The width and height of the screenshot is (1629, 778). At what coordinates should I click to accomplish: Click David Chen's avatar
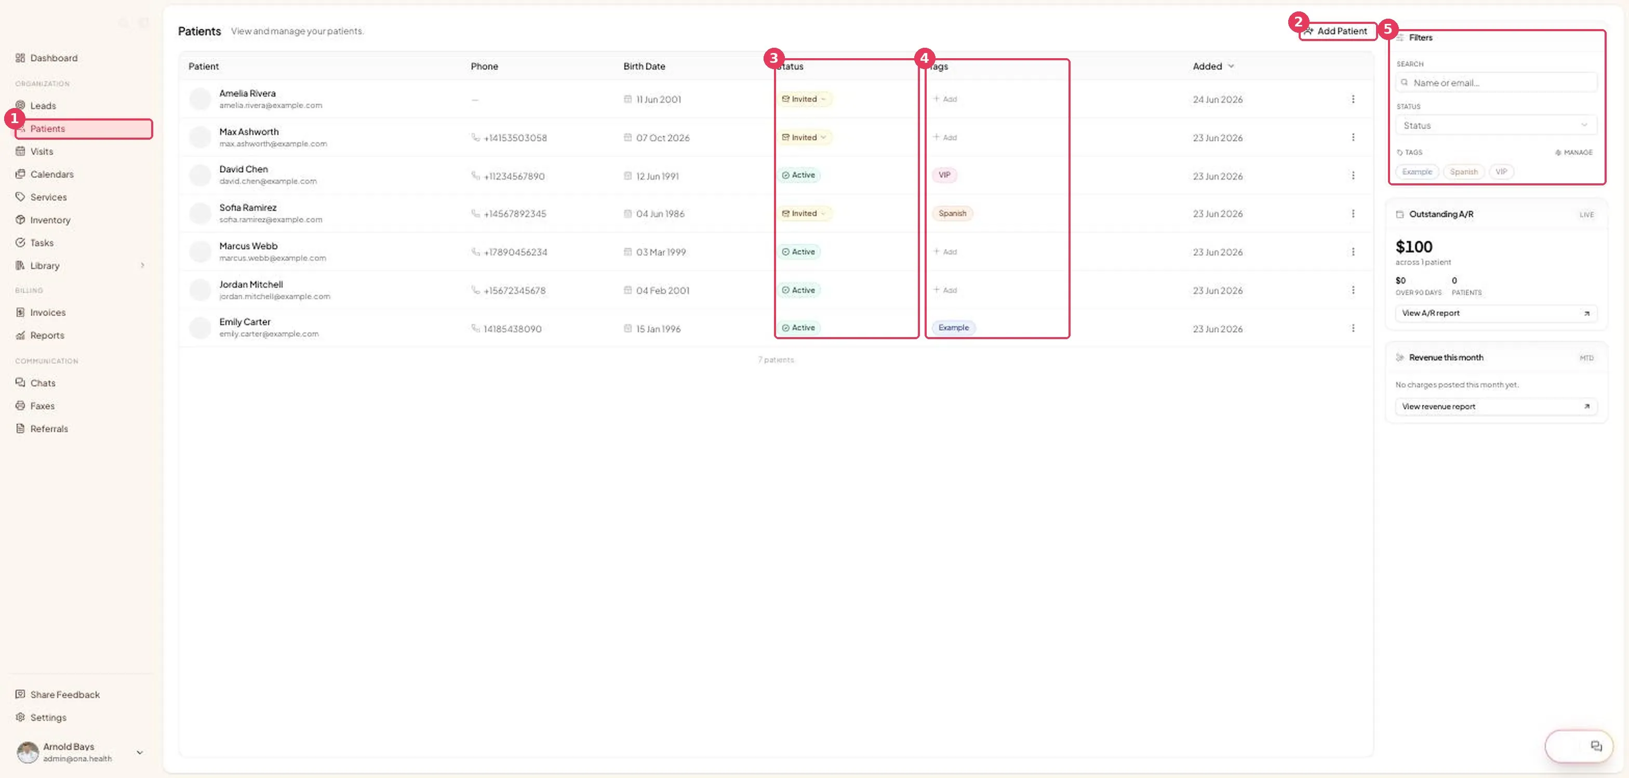tap(200, 175)
